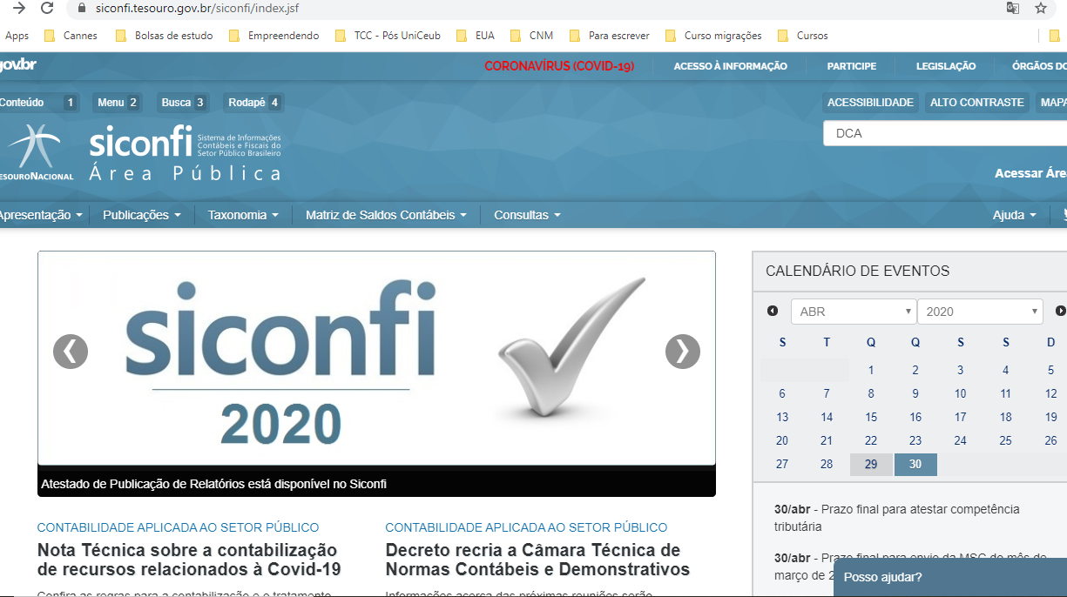
Task: Jump to Rodapé 4 shortcut
Action: (x=253, y=103)
